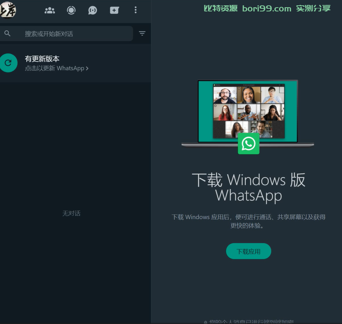Click the 下载 Windows 版 WhatsApp heading
The height and width of the screenshot is (324, 342).
[249, 188]
